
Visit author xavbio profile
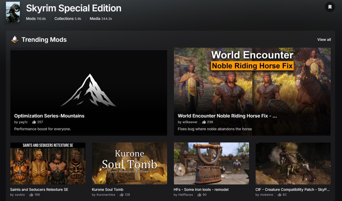click(20, 195)
